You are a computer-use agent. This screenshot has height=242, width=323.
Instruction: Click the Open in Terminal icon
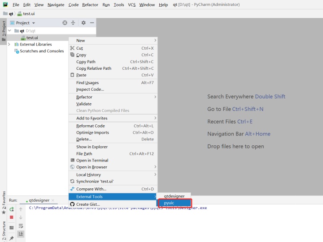tap(72, 160)
